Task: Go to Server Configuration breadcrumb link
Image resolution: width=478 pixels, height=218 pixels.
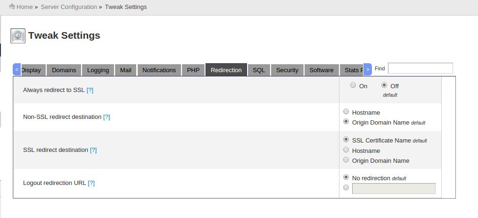Action: pyautogui.click(x=69, y=7)
